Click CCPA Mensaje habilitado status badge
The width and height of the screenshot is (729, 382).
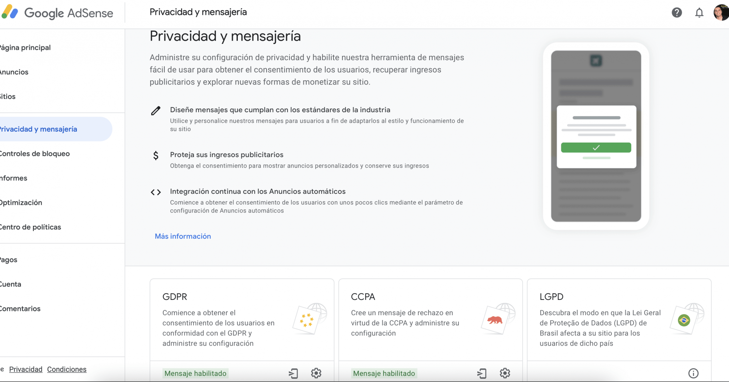click(384, 373)
